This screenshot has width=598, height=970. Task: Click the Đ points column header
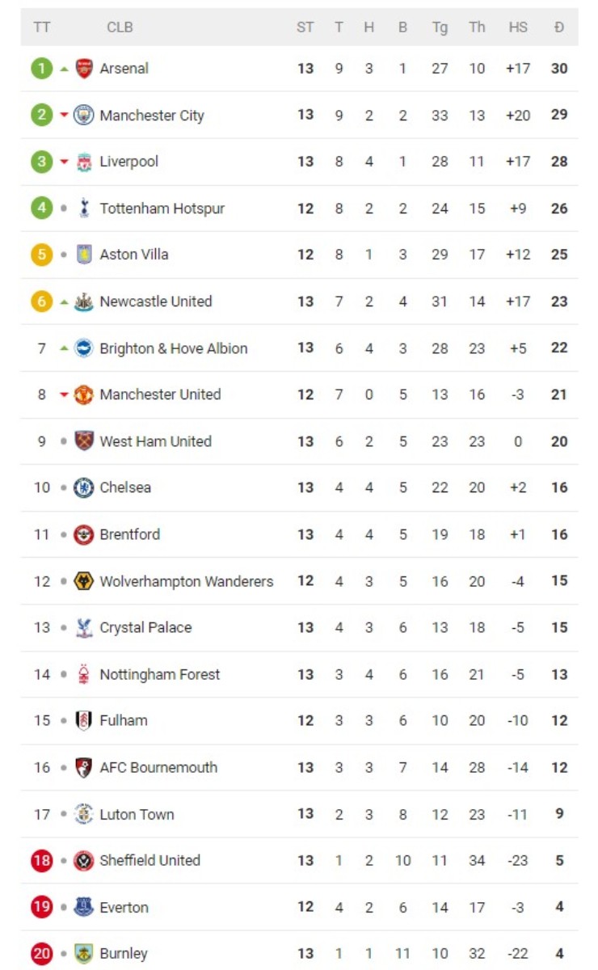[559, 27]
